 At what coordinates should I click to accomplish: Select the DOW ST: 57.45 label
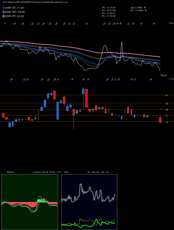[14, 8]
